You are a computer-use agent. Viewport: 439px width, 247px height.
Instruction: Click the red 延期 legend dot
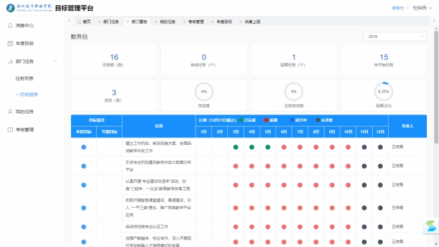[x=267, y=120]
